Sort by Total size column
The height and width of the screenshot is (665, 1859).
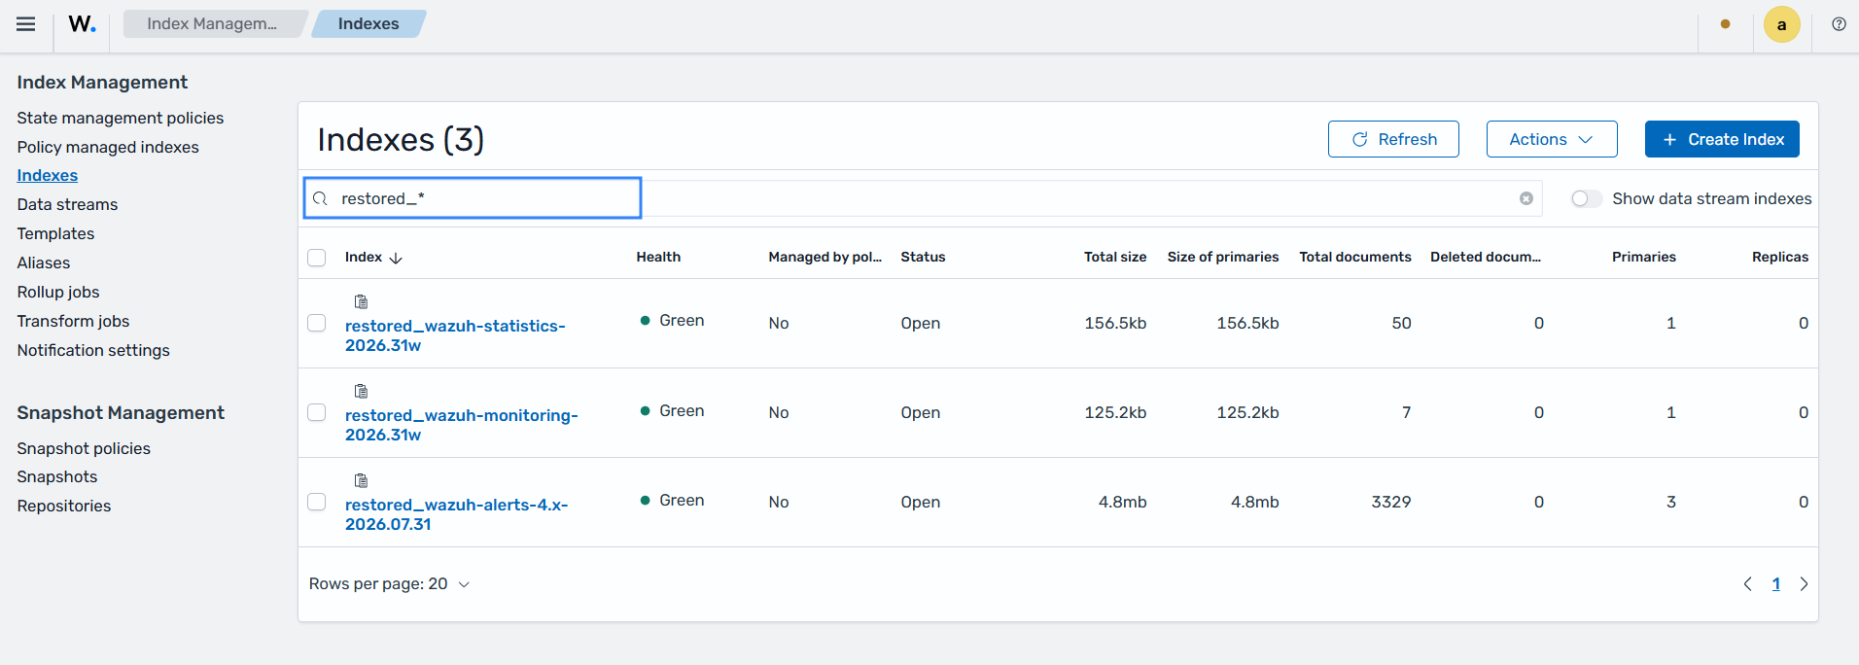coord(1115,257)
